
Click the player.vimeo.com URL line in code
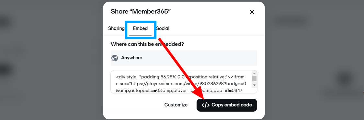coord(181,84)
